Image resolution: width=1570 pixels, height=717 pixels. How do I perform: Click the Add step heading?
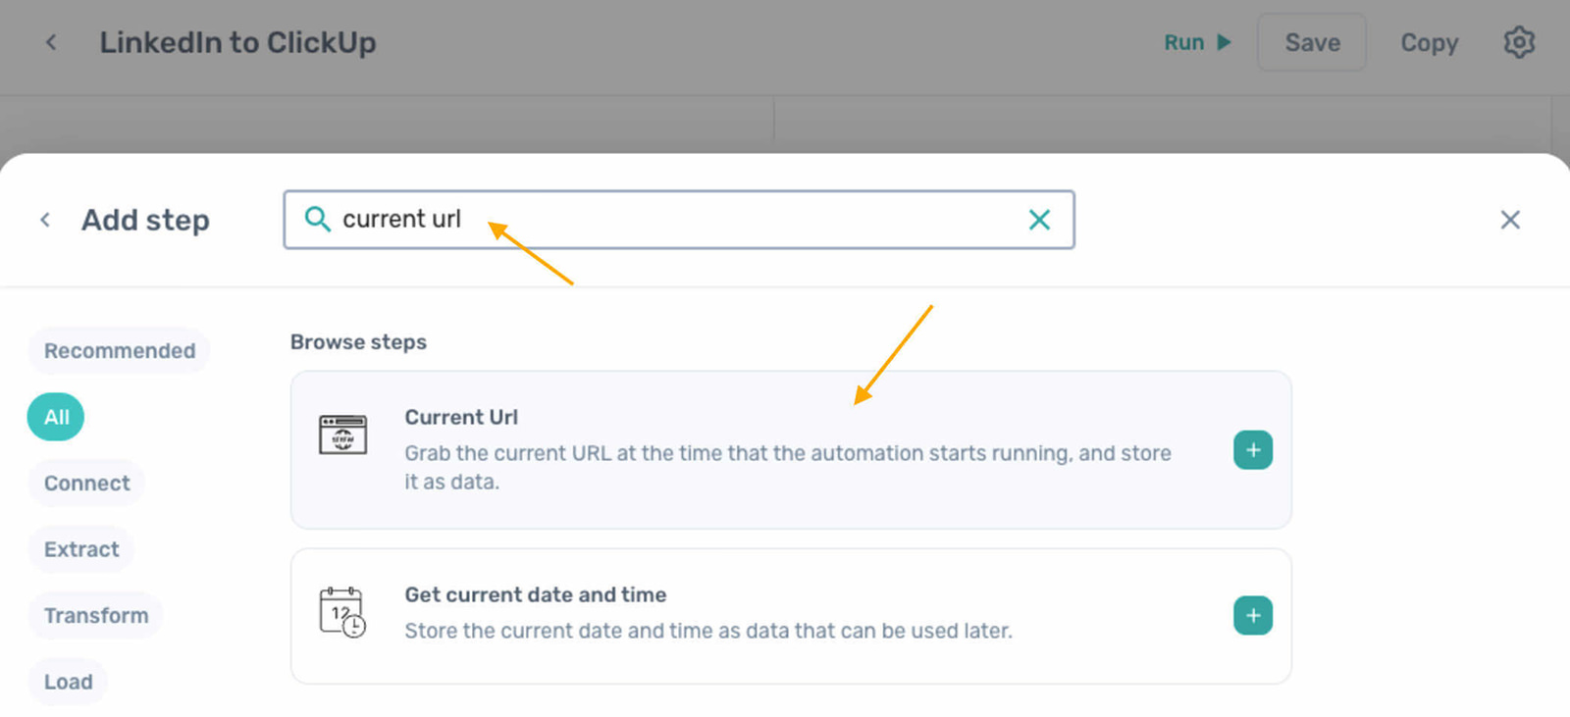[x=145, y=220]
